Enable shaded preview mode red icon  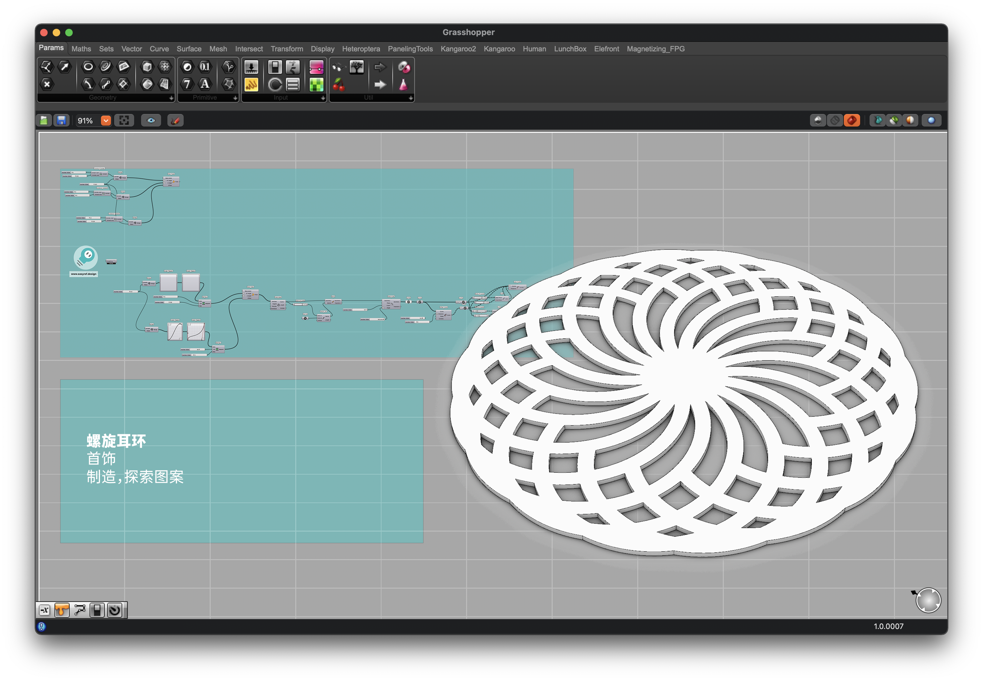coord(852,121)
